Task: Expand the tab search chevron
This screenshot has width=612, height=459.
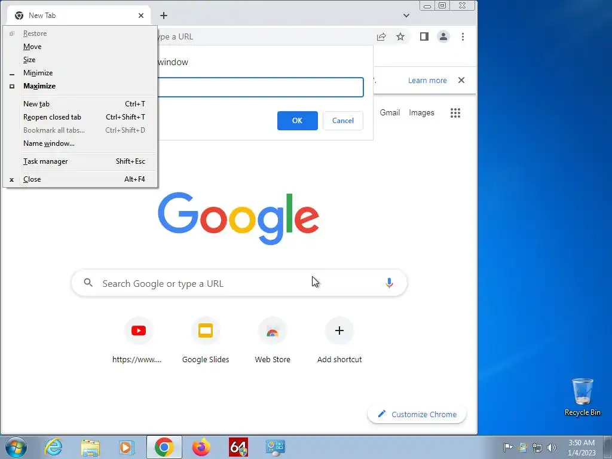Action: (406, 16)
